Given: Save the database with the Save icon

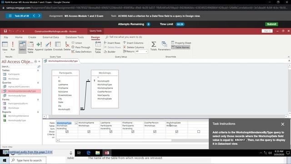Looking at the screenshot, I should tap(5, 31).
